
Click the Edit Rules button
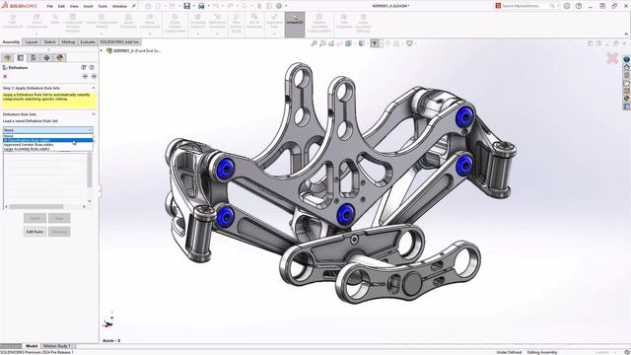35,232
